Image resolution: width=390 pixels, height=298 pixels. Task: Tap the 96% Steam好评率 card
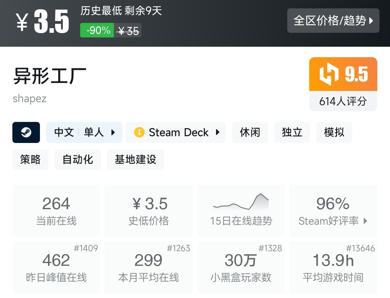coord(333,211)
